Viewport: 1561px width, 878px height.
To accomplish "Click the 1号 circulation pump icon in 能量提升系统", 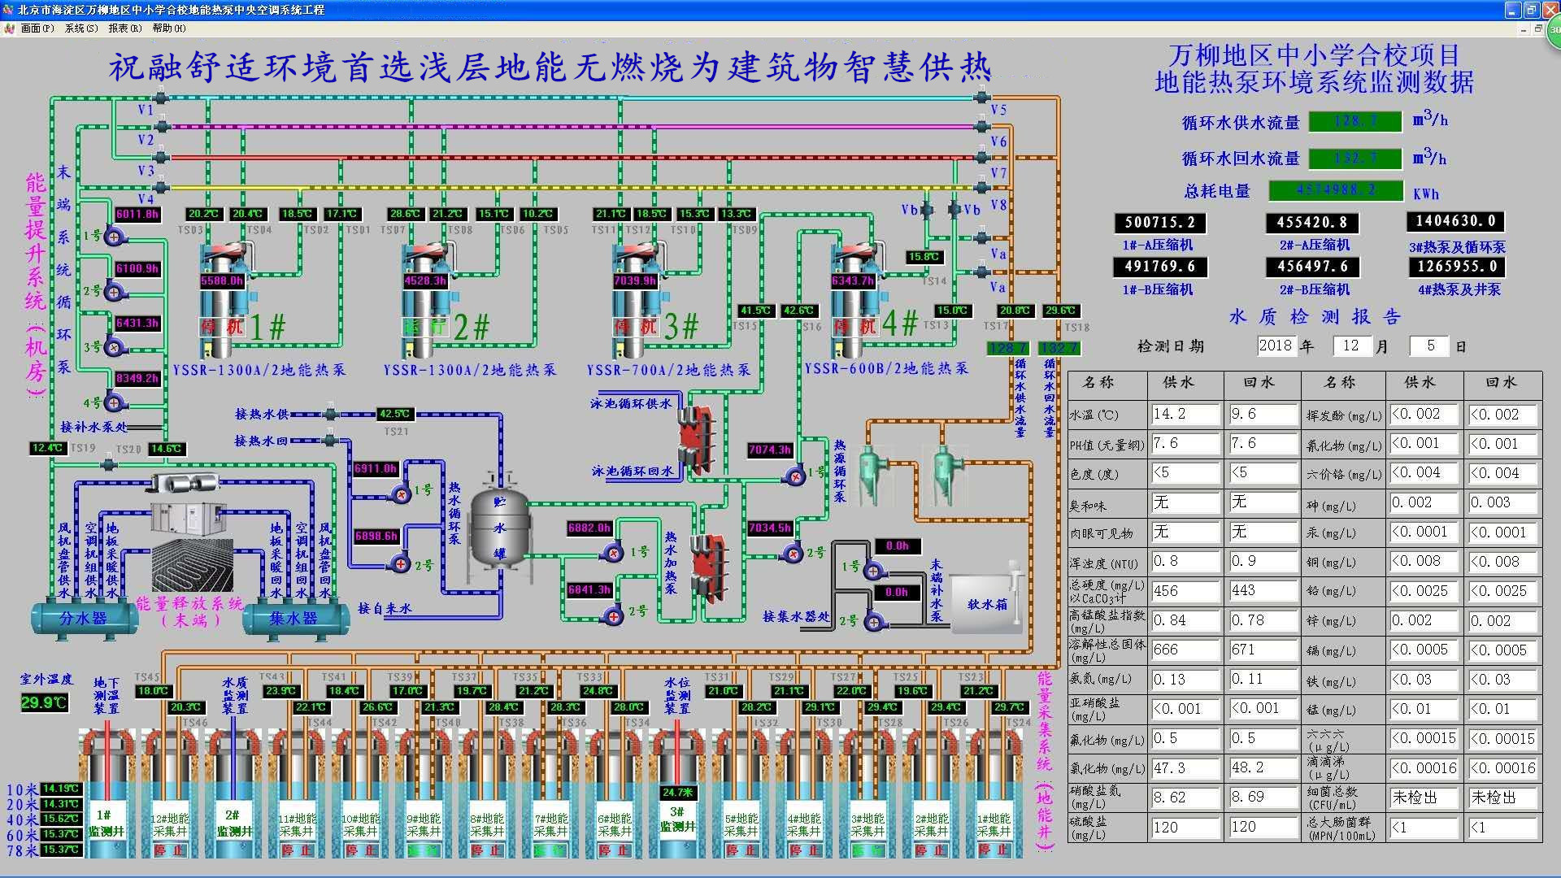I will point(114,237).
